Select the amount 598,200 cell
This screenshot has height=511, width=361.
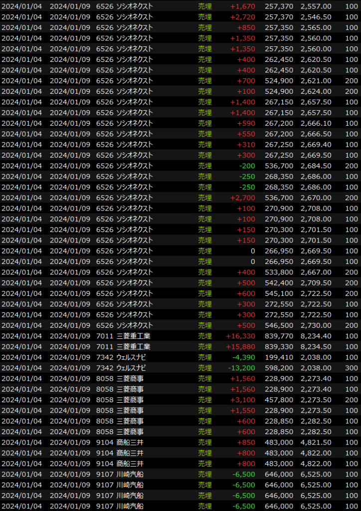tap(280, 368)
